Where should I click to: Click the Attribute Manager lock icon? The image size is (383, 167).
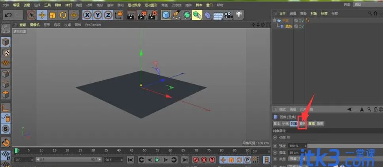375,109
